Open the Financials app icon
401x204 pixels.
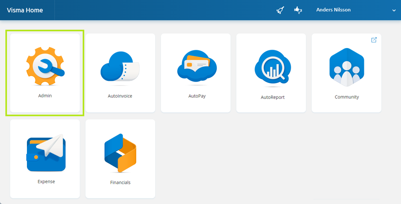(x=120, y=153)
